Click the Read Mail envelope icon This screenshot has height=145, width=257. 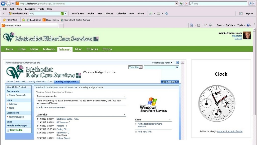click(206, 25)
